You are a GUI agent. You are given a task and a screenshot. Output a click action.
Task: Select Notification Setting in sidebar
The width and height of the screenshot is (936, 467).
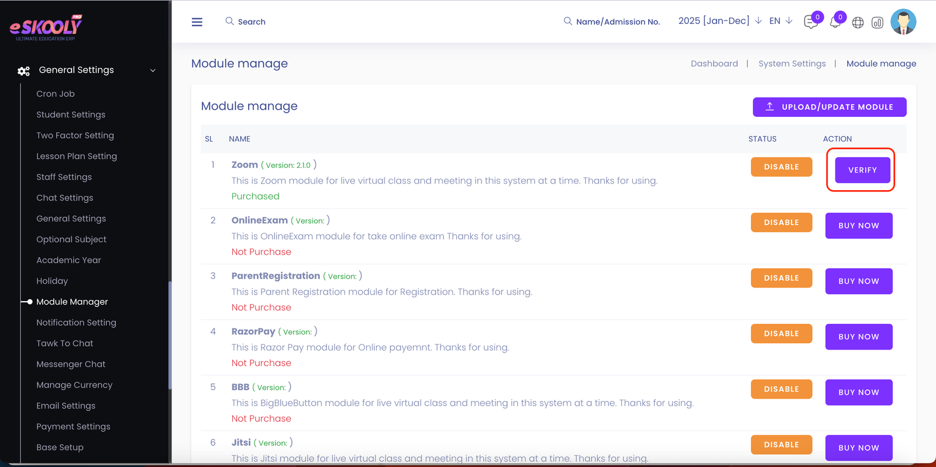[76, 323]
